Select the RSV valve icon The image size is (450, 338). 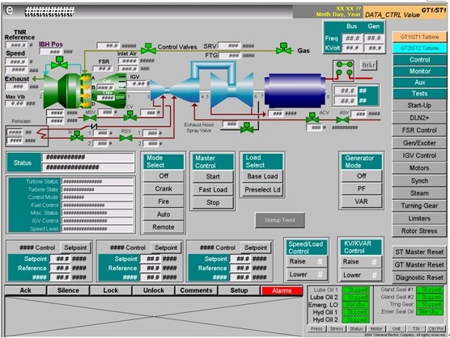tap(125, 138)
